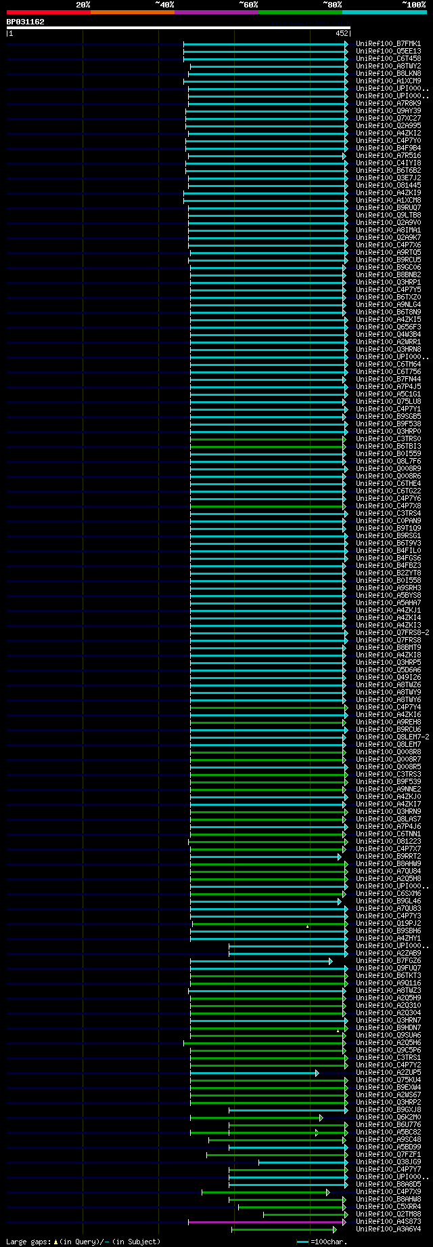
Task: Click cyan alignment bar of UniRef100_A2ZUP5
Action: 254,1073
